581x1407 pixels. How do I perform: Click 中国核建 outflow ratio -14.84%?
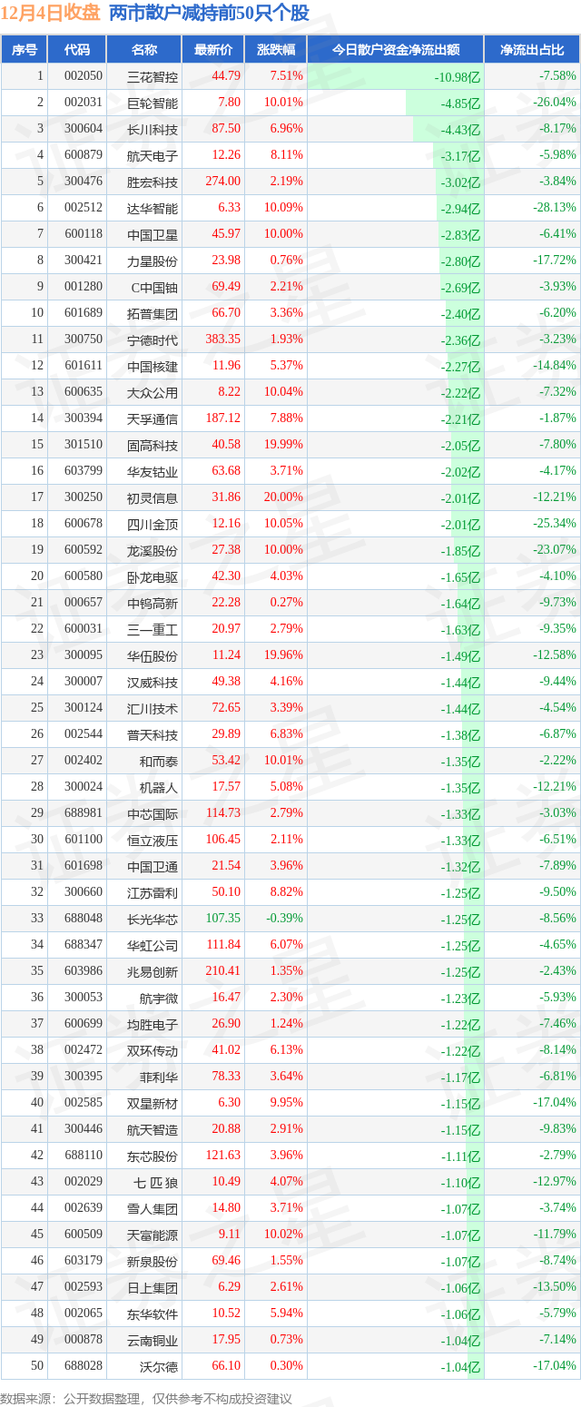555,366
